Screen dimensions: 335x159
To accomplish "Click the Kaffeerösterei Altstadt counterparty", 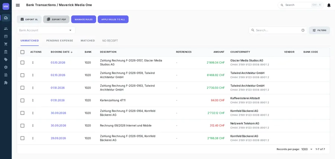I will click(245, 98).
